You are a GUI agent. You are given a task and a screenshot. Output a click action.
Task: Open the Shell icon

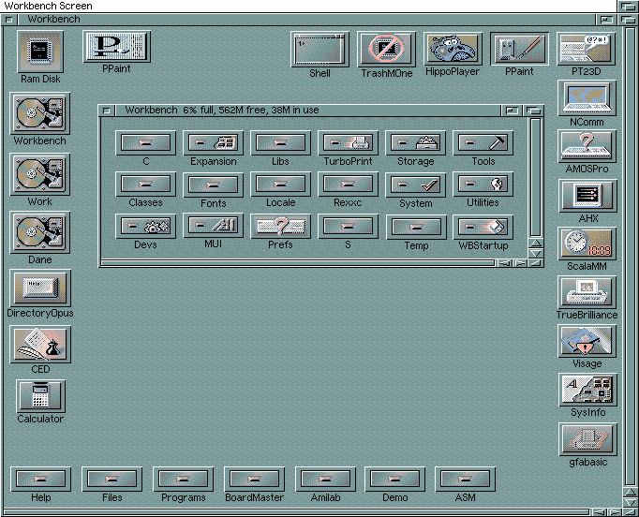pos(319,50)
